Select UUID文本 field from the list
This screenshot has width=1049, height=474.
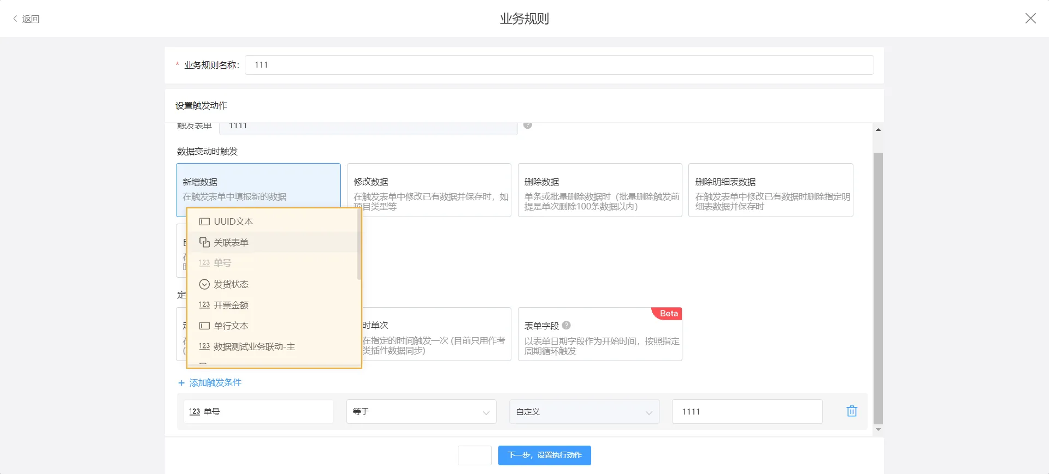[x=233, y=221]
